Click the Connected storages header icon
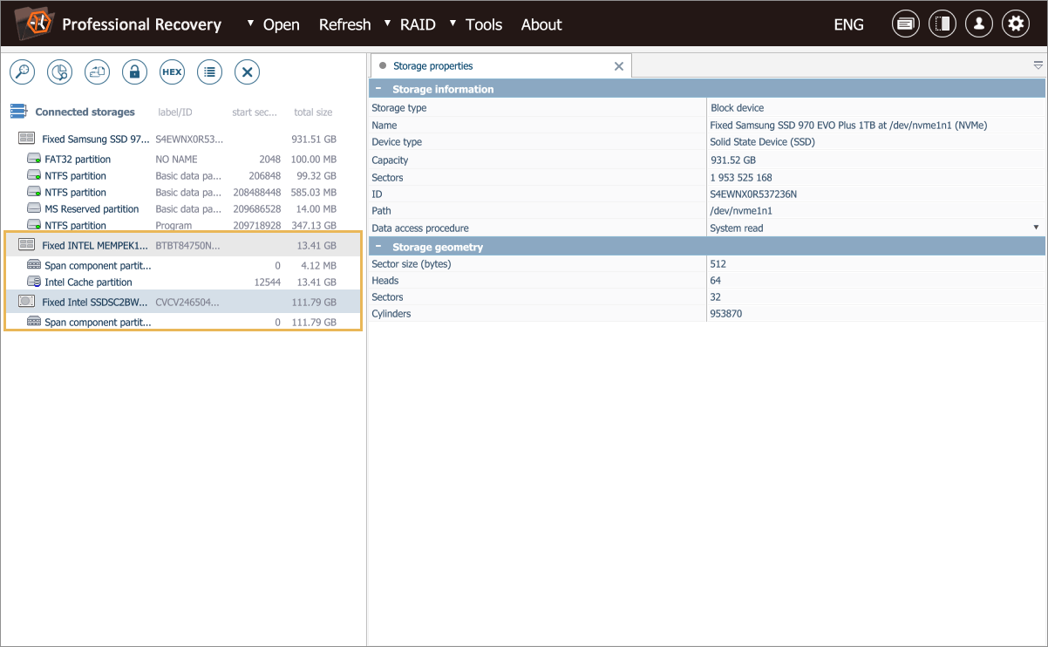Image resolution: width=1048 pixels, height=647 pixels. (18, 112)
